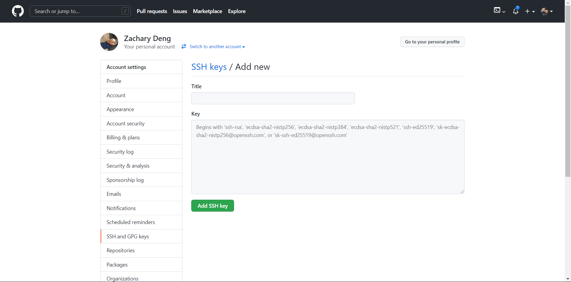The width and height of the screenshot is (571, 282).
Task: Click Go to your personal profile
Action: 432,42
